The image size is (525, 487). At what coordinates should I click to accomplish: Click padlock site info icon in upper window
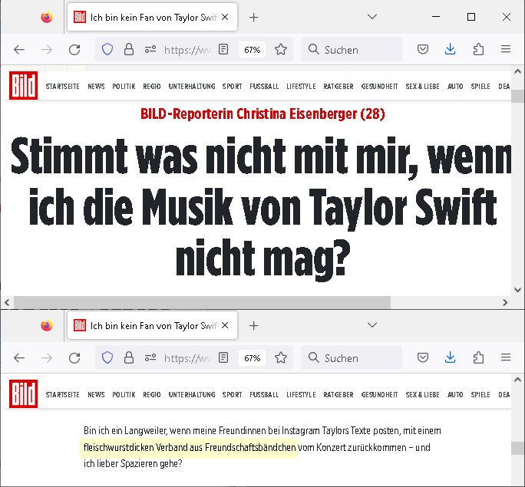coord(129,50)
